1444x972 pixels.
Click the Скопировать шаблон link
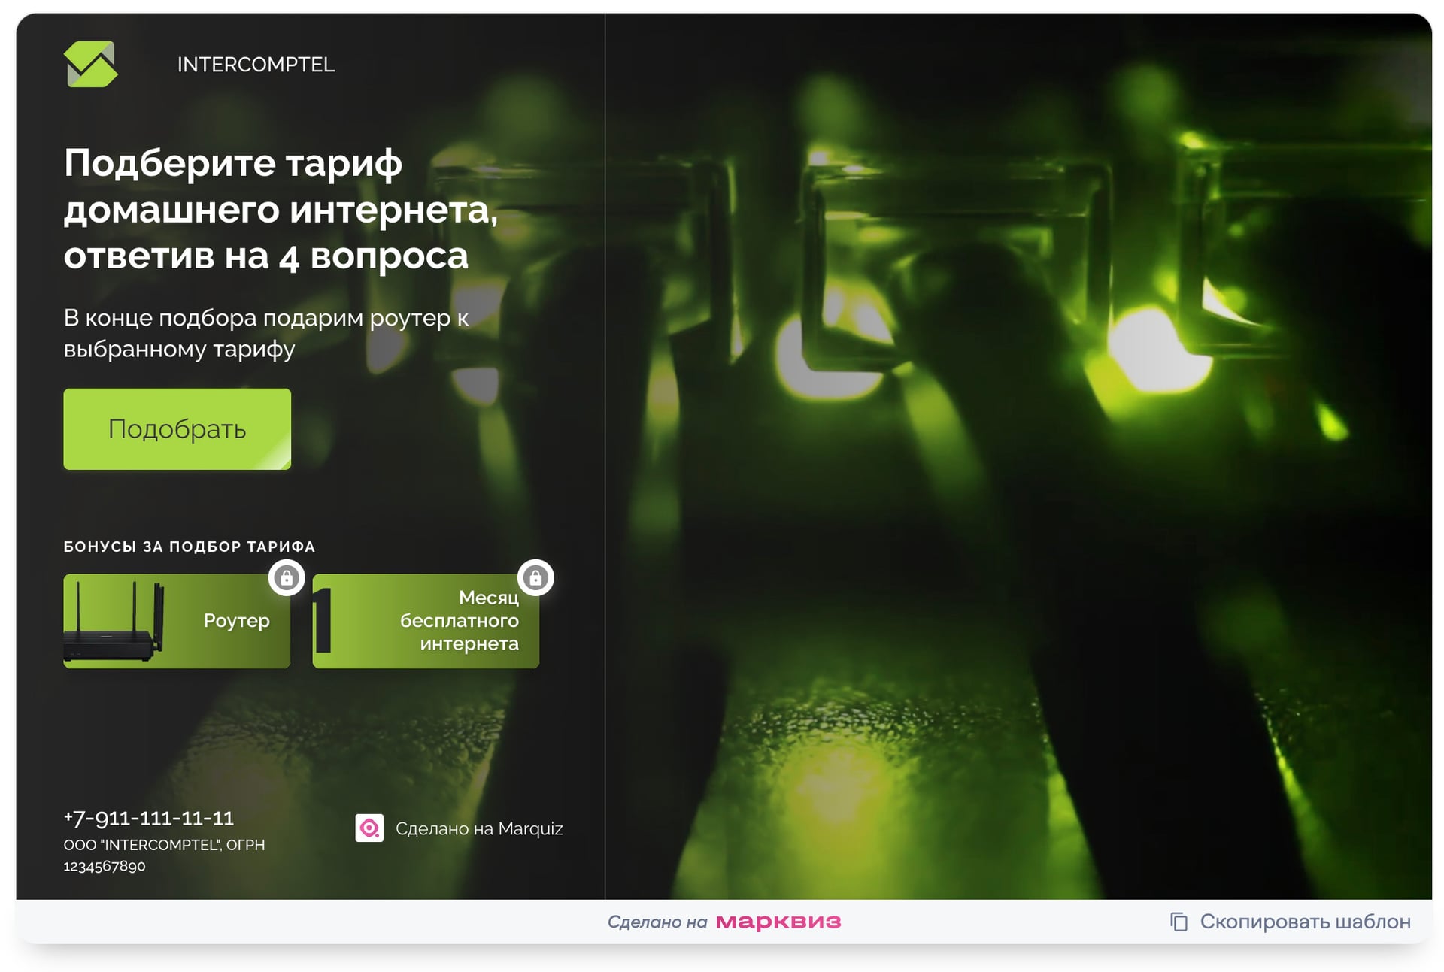point(1304,922)
